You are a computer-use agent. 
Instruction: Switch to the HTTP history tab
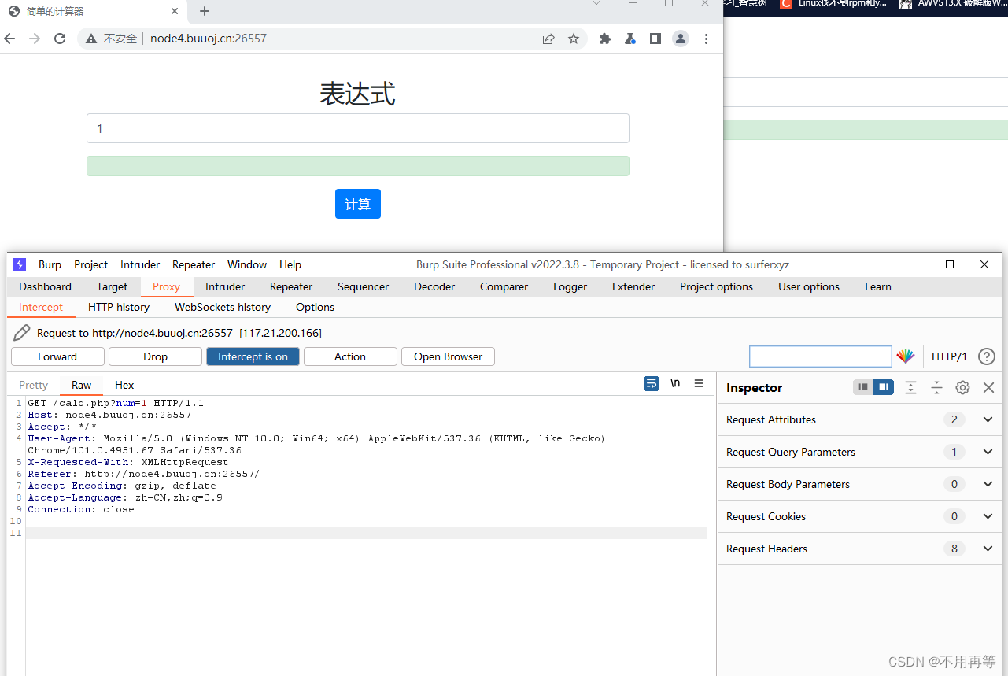[118, 307]
